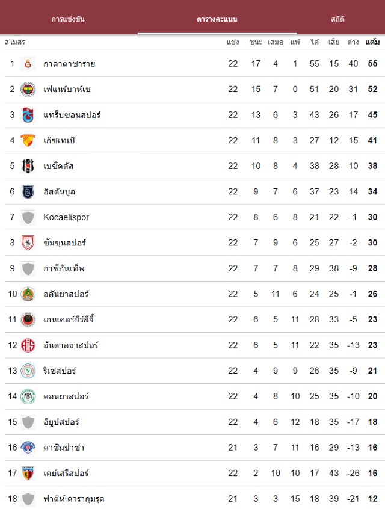Click the Antalyaspor red logo
385x509 pixels.
pyautogui.click(x=28, y=345)
